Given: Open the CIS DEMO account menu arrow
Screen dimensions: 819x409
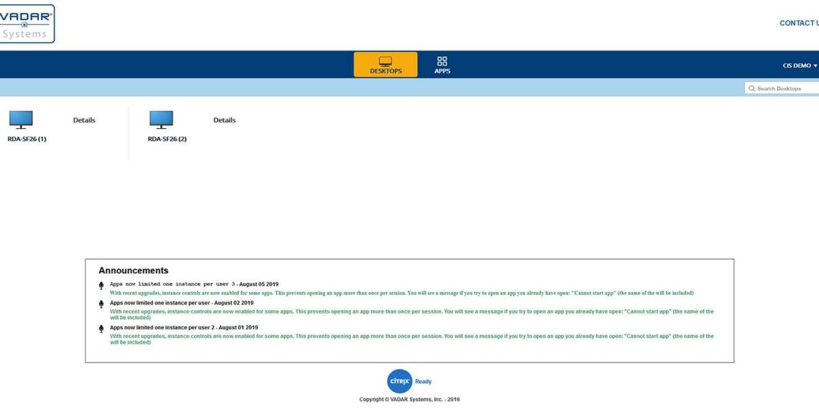Looking at the screenshot, I should 814,65.
